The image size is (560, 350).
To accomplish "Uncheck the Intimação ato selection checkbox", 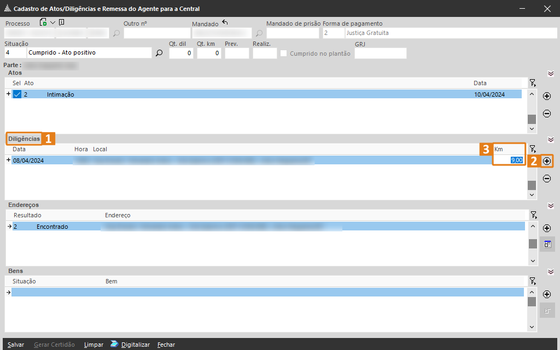I will click(x=17, y=94).
